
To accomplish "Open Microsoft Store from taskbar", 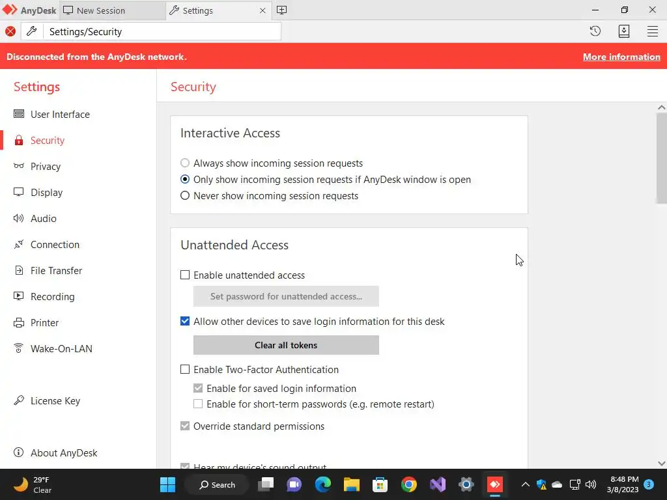I will tap(380, 484).
